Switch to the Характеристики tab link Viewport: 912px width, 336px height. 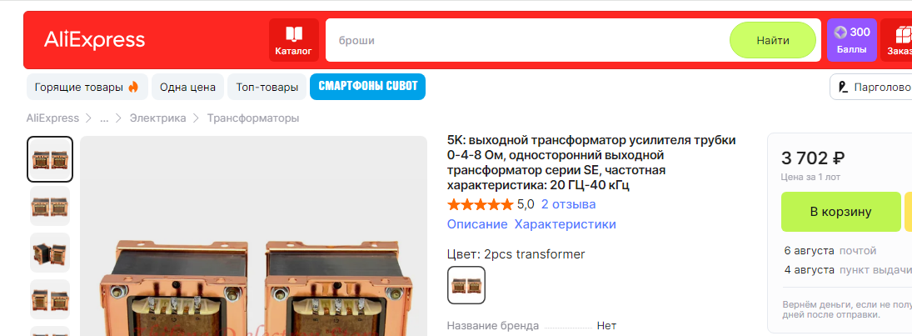tap(566, 224)
